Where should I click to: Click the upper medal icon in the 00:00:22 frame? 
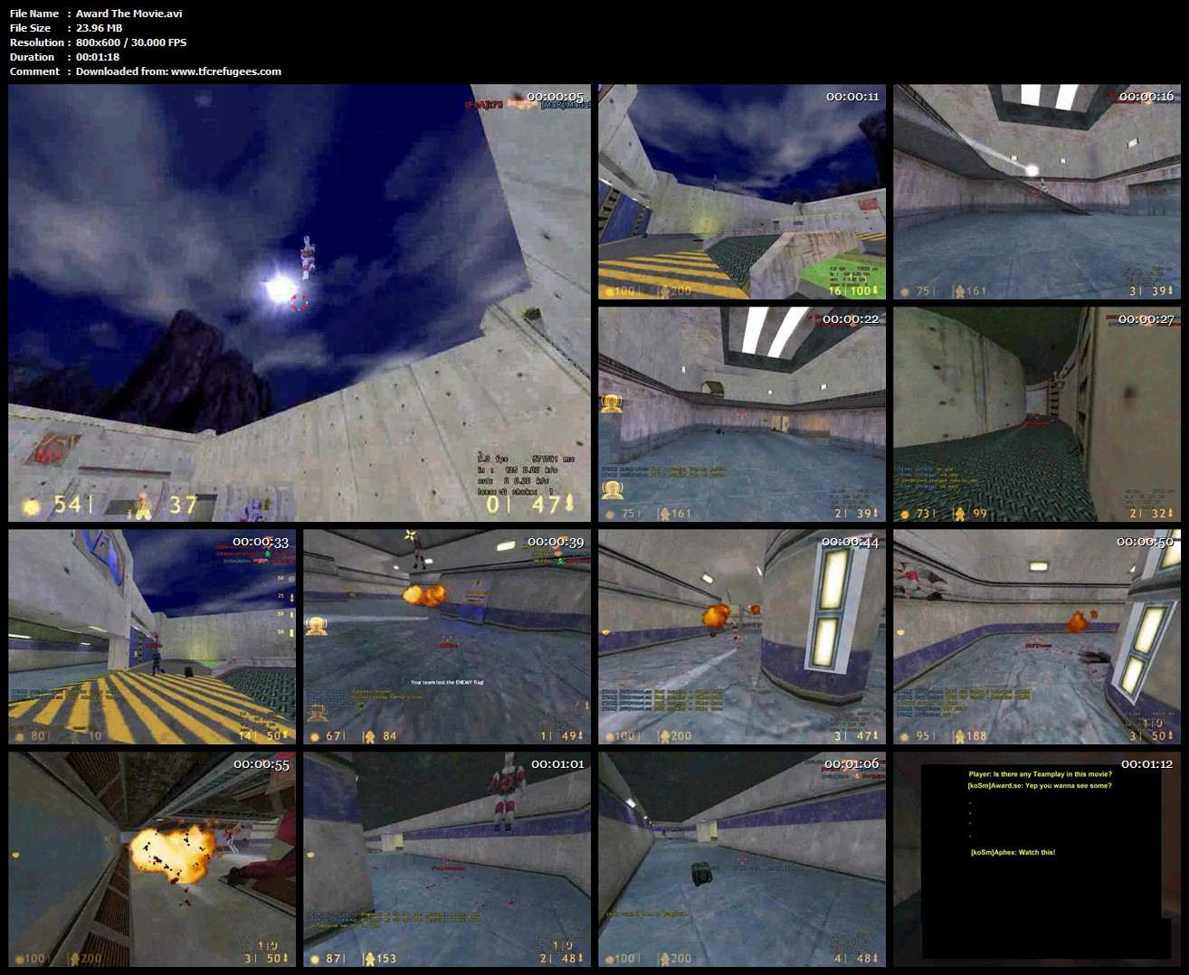612,403
